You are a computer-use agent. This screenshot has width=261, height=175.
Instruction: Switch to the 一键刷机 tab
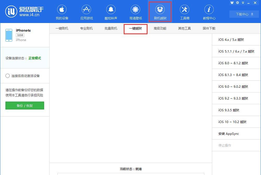62,28
